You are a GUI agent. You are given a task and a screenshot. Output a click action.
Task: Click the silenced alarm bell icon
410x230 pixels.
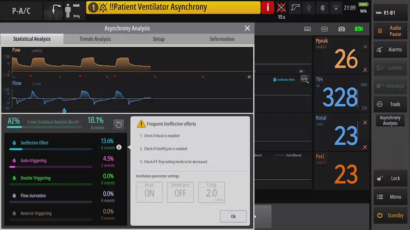click(281, 8)
